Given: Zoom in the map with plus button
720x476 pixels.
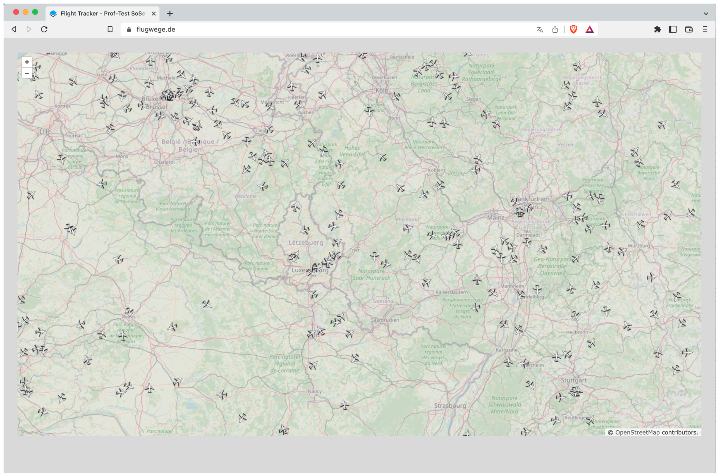Looking at the screenshot, I should click(x=27, y=62).
